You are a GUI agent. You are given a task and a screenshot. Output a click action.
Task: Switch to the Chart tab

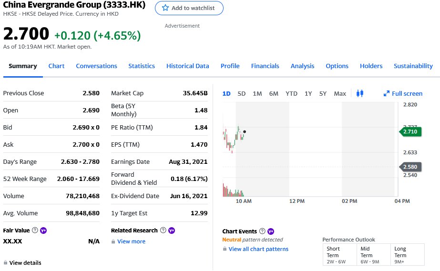click(56, 66)
